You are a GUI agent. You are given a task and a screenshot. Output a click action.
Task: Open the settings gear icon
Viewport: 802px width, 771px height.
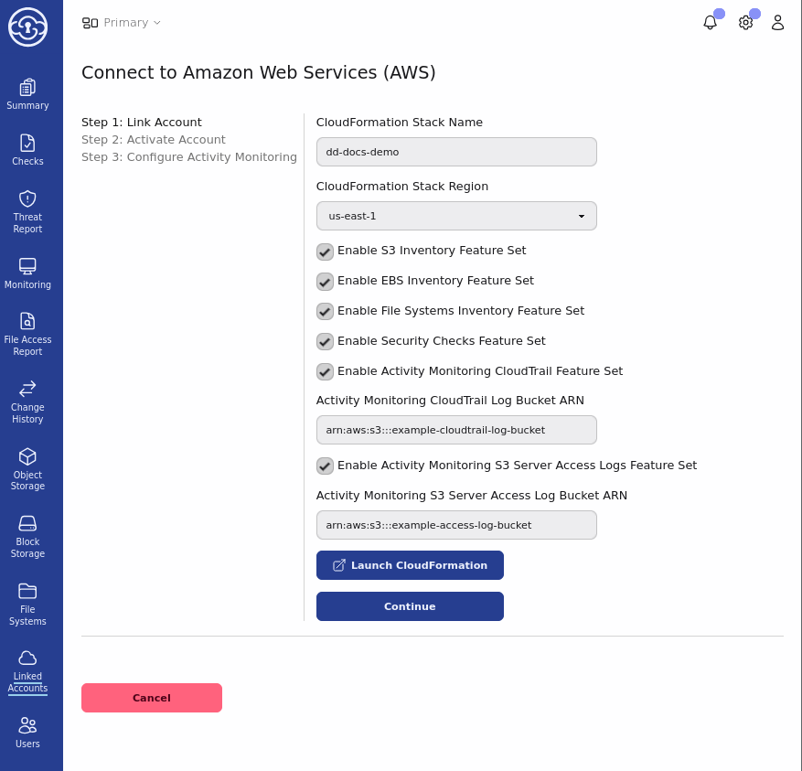tap(745, 23)
